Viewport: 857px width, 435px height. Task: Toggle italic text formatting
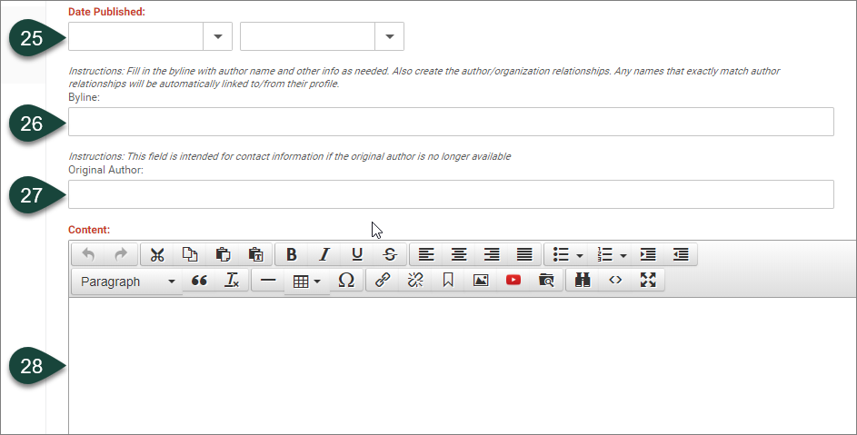324,255
